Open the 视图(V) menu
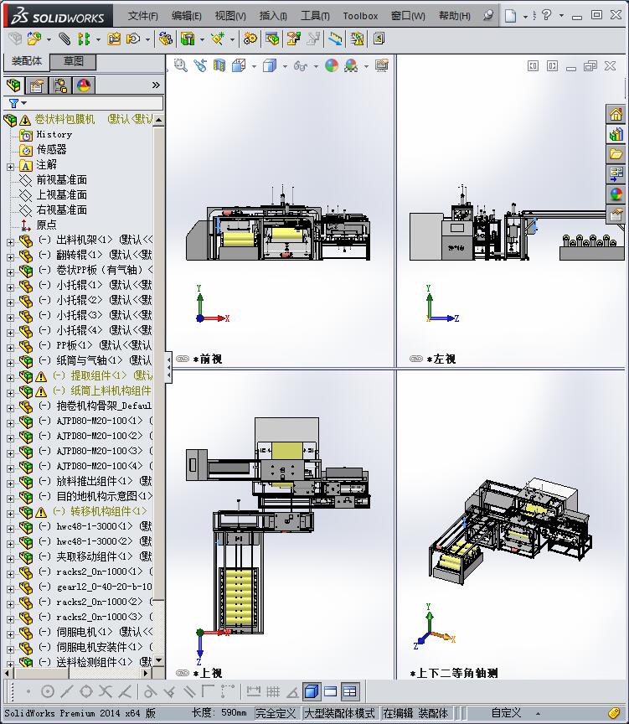The height and width of the screenshot is (724, 629). pyautogui.click(x=230, y=16)
